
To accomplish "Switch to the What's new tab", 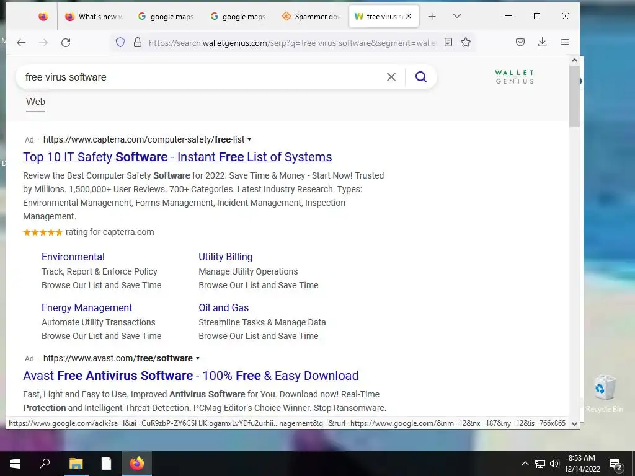I will (94, 17).
